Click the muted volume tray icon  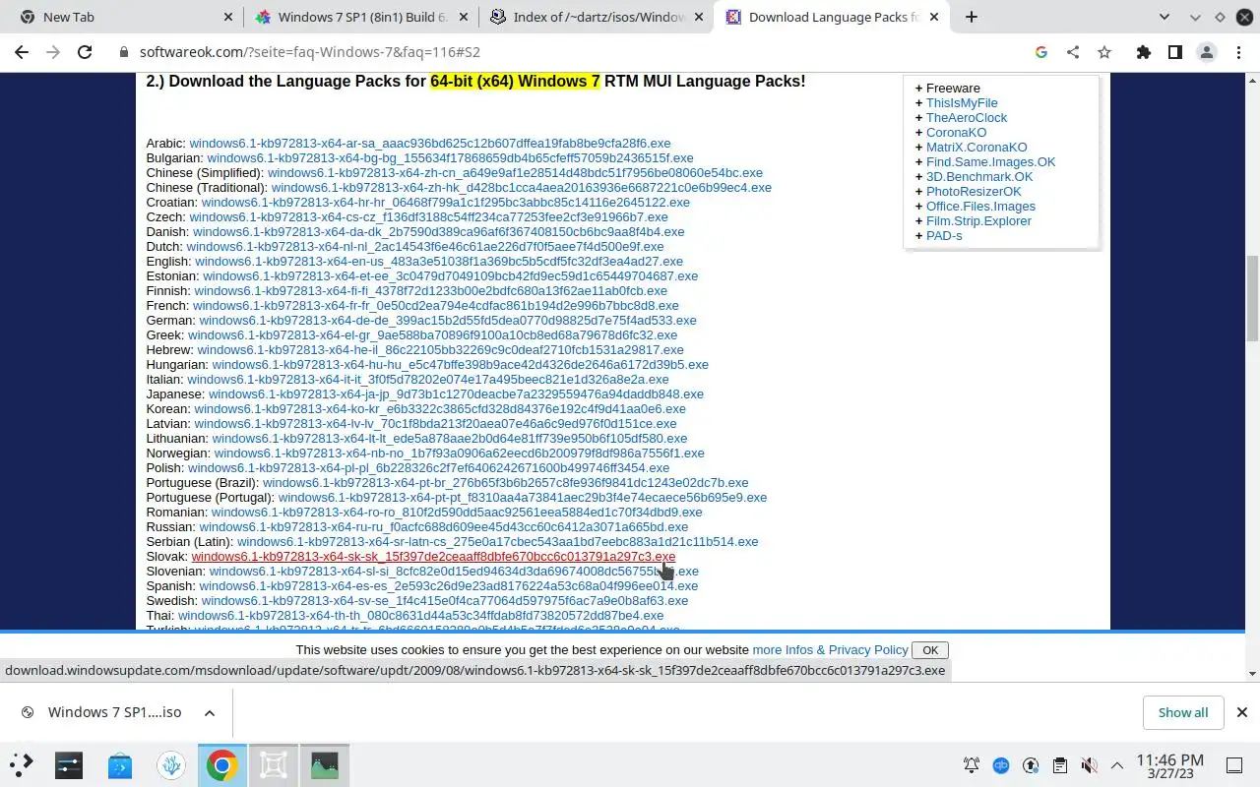click(x=1088, y=764)
